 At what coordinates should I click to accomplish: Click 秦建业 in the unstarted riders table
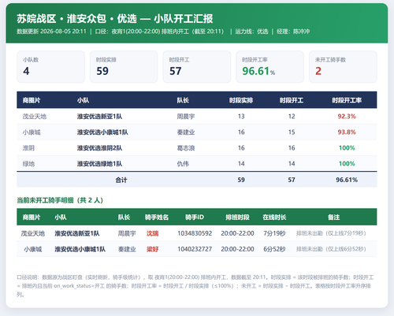tap(127, 249)
